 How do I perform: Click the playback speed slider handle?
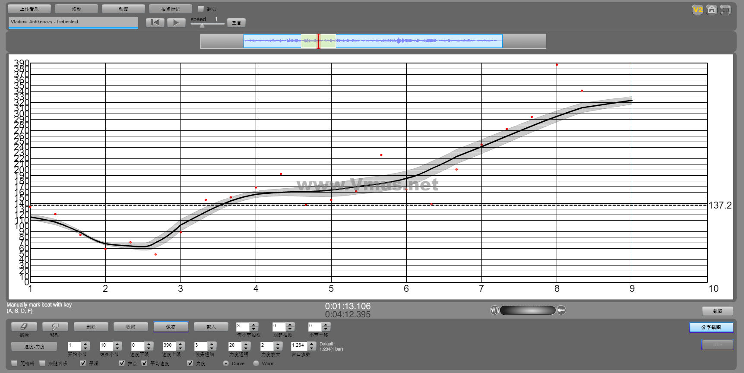[x=202, y=25]
